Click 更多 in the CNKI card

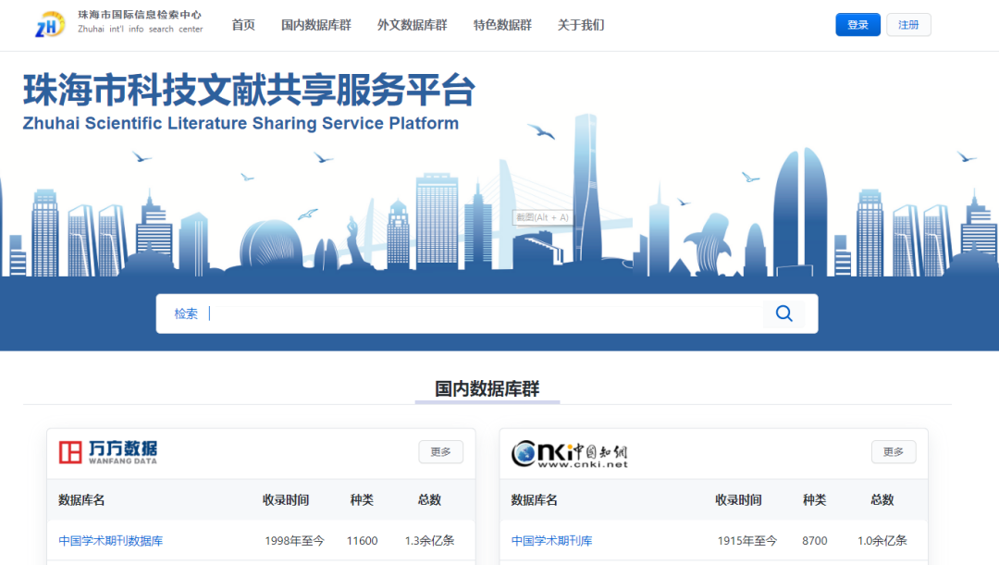tap(893, 452)
